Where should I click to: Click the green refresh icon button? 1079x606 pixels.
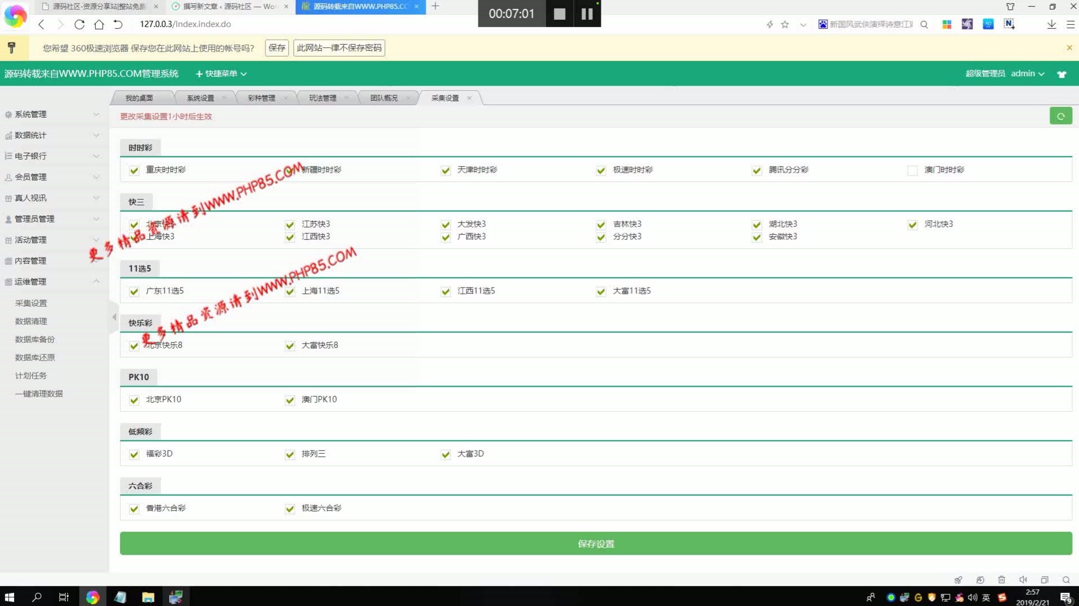[x=1060, y=116]
